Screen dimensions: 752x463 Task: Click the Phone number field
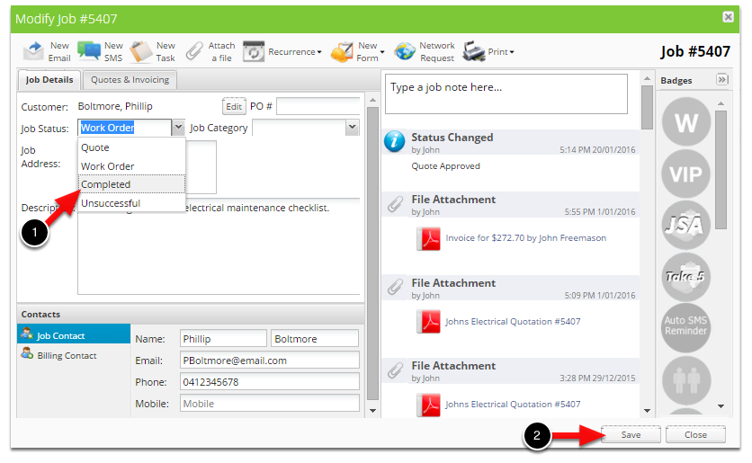click(x=270, y=381)
